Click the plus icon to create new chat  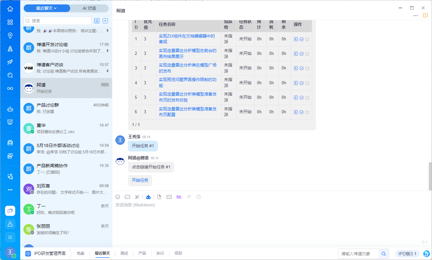[106, 21]
